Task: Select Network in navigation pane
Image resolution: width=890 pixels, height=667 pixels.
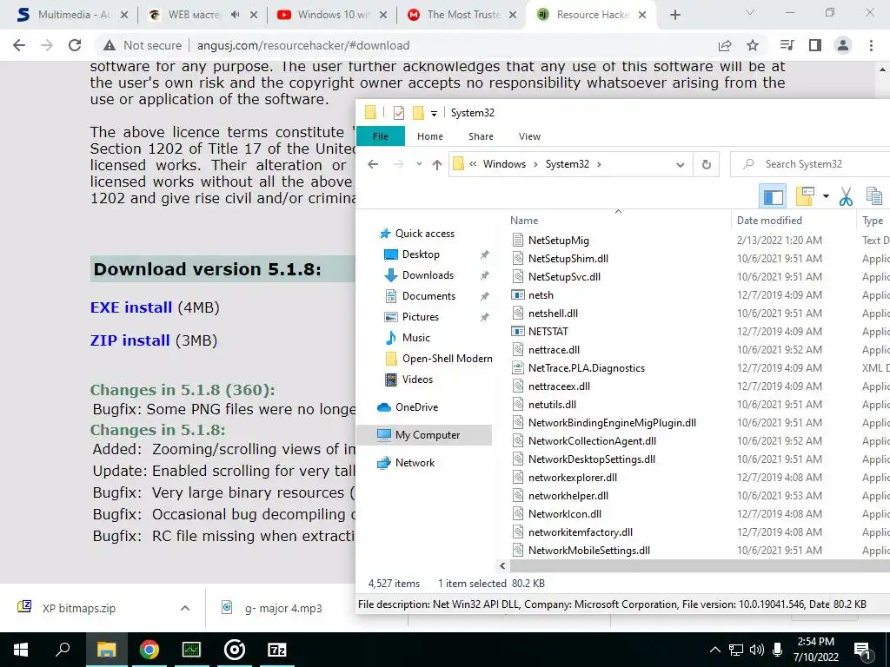Action: pyautogui.click(x=415, y=462)
